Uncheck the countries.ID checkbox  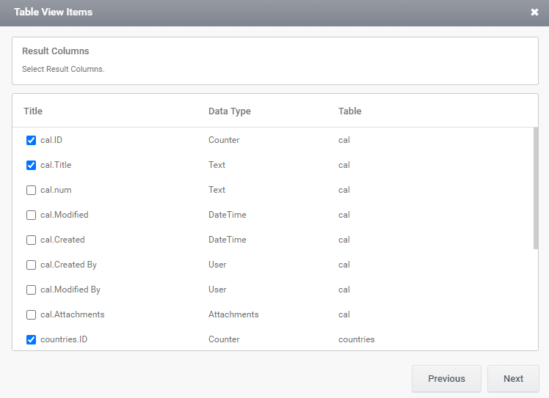(31, 339)
